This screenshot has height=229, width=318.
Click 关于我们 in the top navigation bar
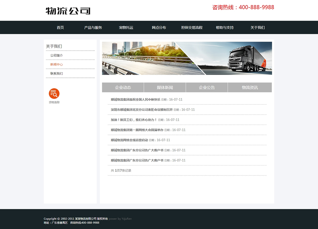258,28
